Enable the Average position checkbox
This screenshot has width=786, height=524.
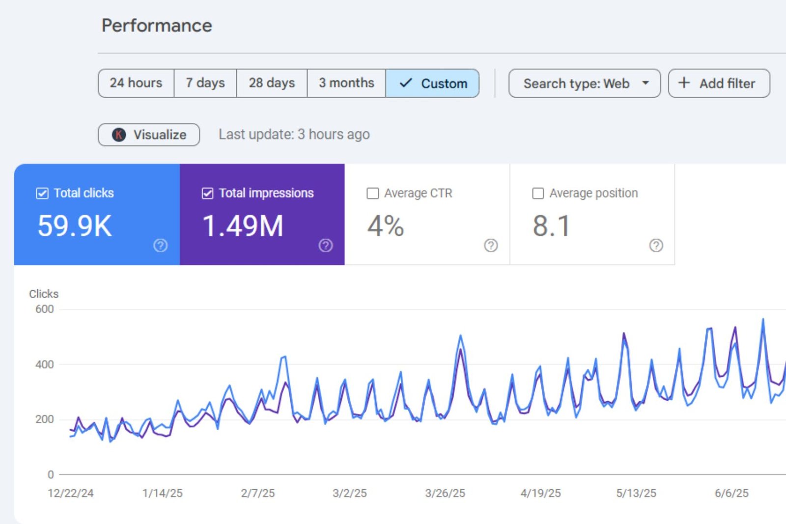(x=538, y=193)
